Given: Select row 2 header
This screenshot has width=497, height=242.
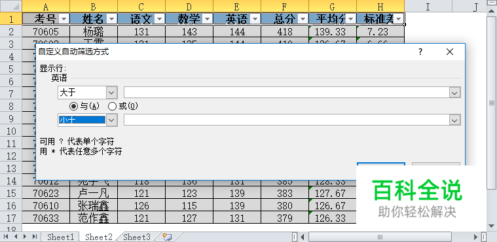Looking at the screenshot, I should pos(11,31).
